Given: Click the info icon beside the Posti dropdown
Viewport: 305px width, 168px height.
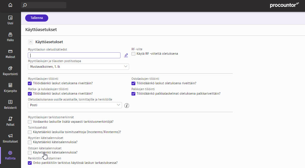Looking at the screenshot, I should pyautogui.click(x=127, y=105).
